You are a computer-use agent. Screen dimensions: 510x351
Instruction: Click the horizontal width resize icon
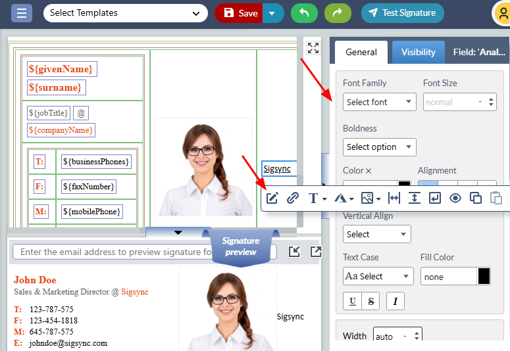tap(394, 198)
